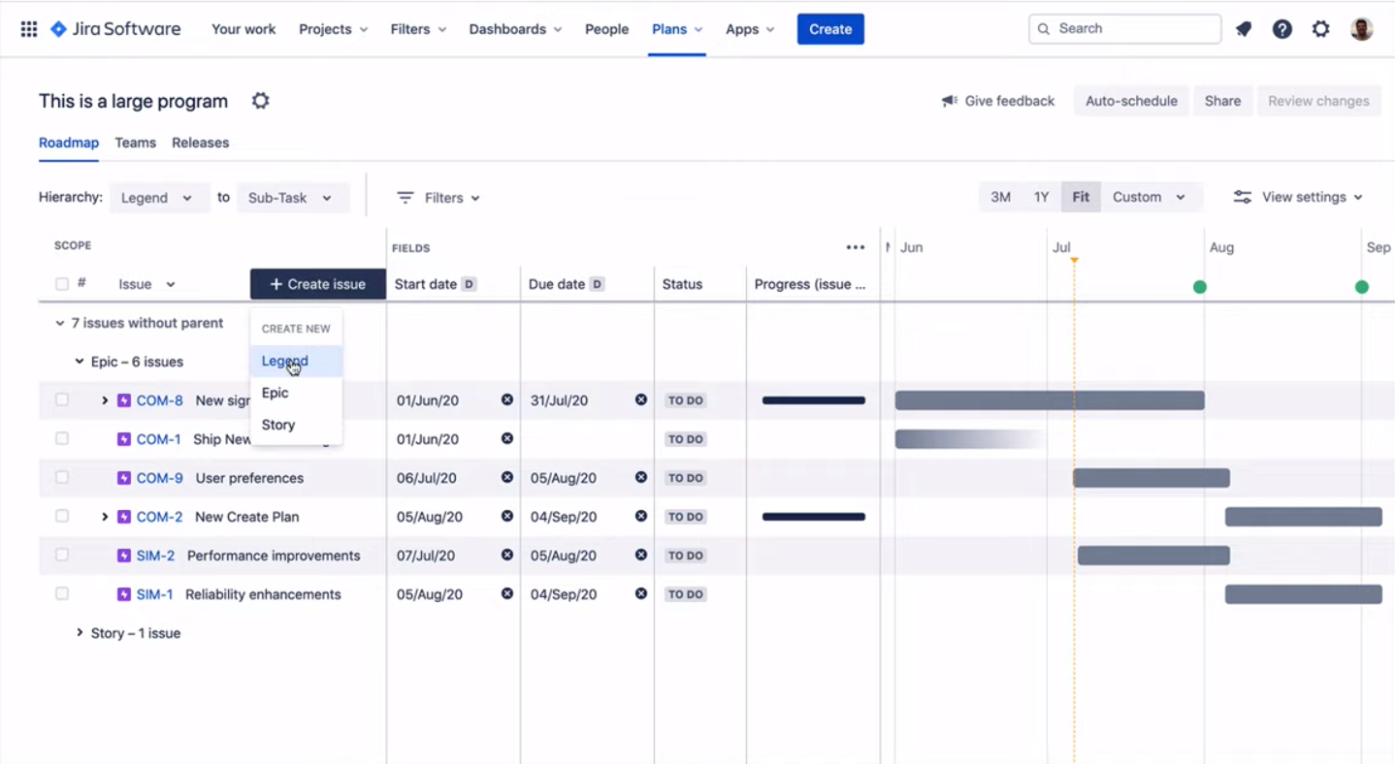Click the green release marker above August
Screen dimensions: 1395x764
tap(1199, 287)
